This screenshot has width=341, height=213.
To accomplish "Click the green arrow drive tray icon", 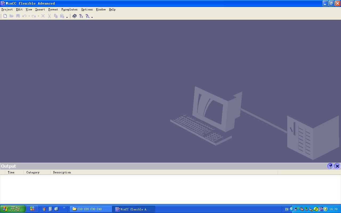I will coord(306,209).
